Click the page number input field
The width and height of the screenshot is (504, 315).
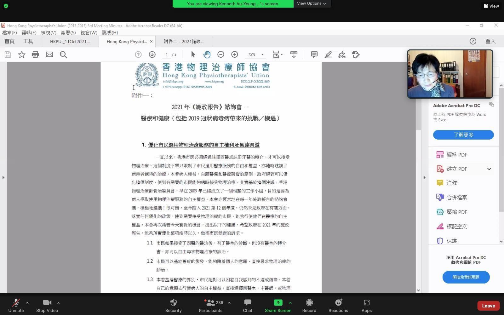(166, 54)
